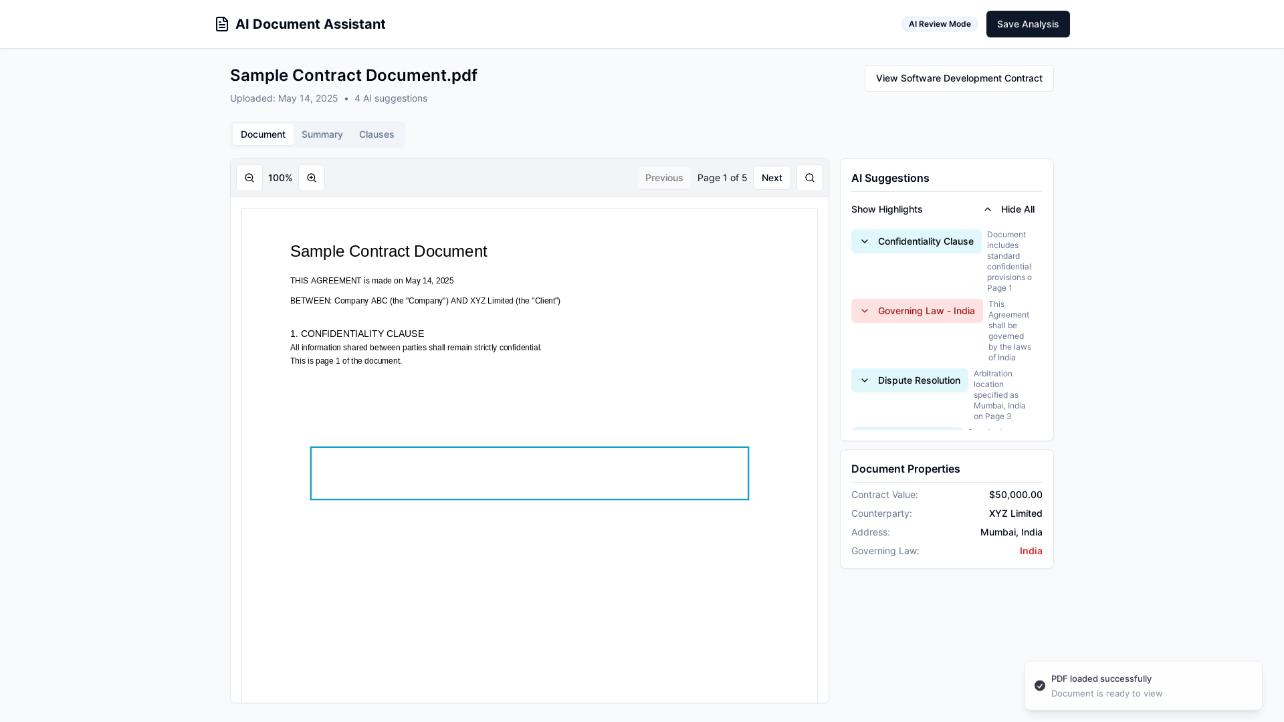Image resolution: width=1284 pixels, height=722 pixels.
Task: Select the Governing Law - India label
Action: pyautogui.click(x=926, y=311)
